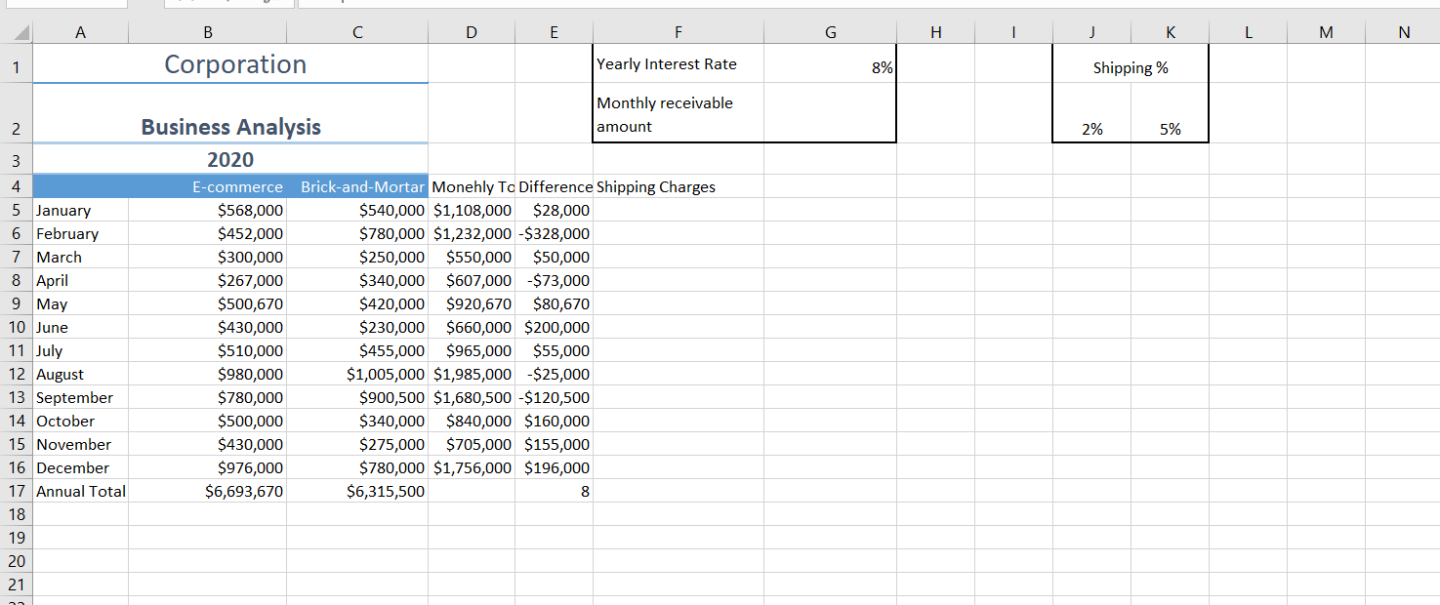
Task: Select the Monthly receivable amount label
Action: pos(678,112)
